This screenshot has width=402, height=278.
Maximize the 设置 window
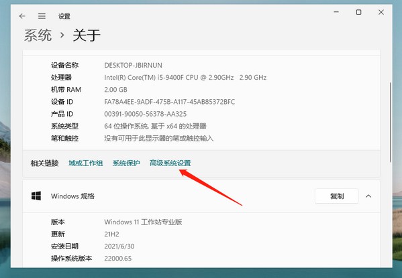[358, 12]
